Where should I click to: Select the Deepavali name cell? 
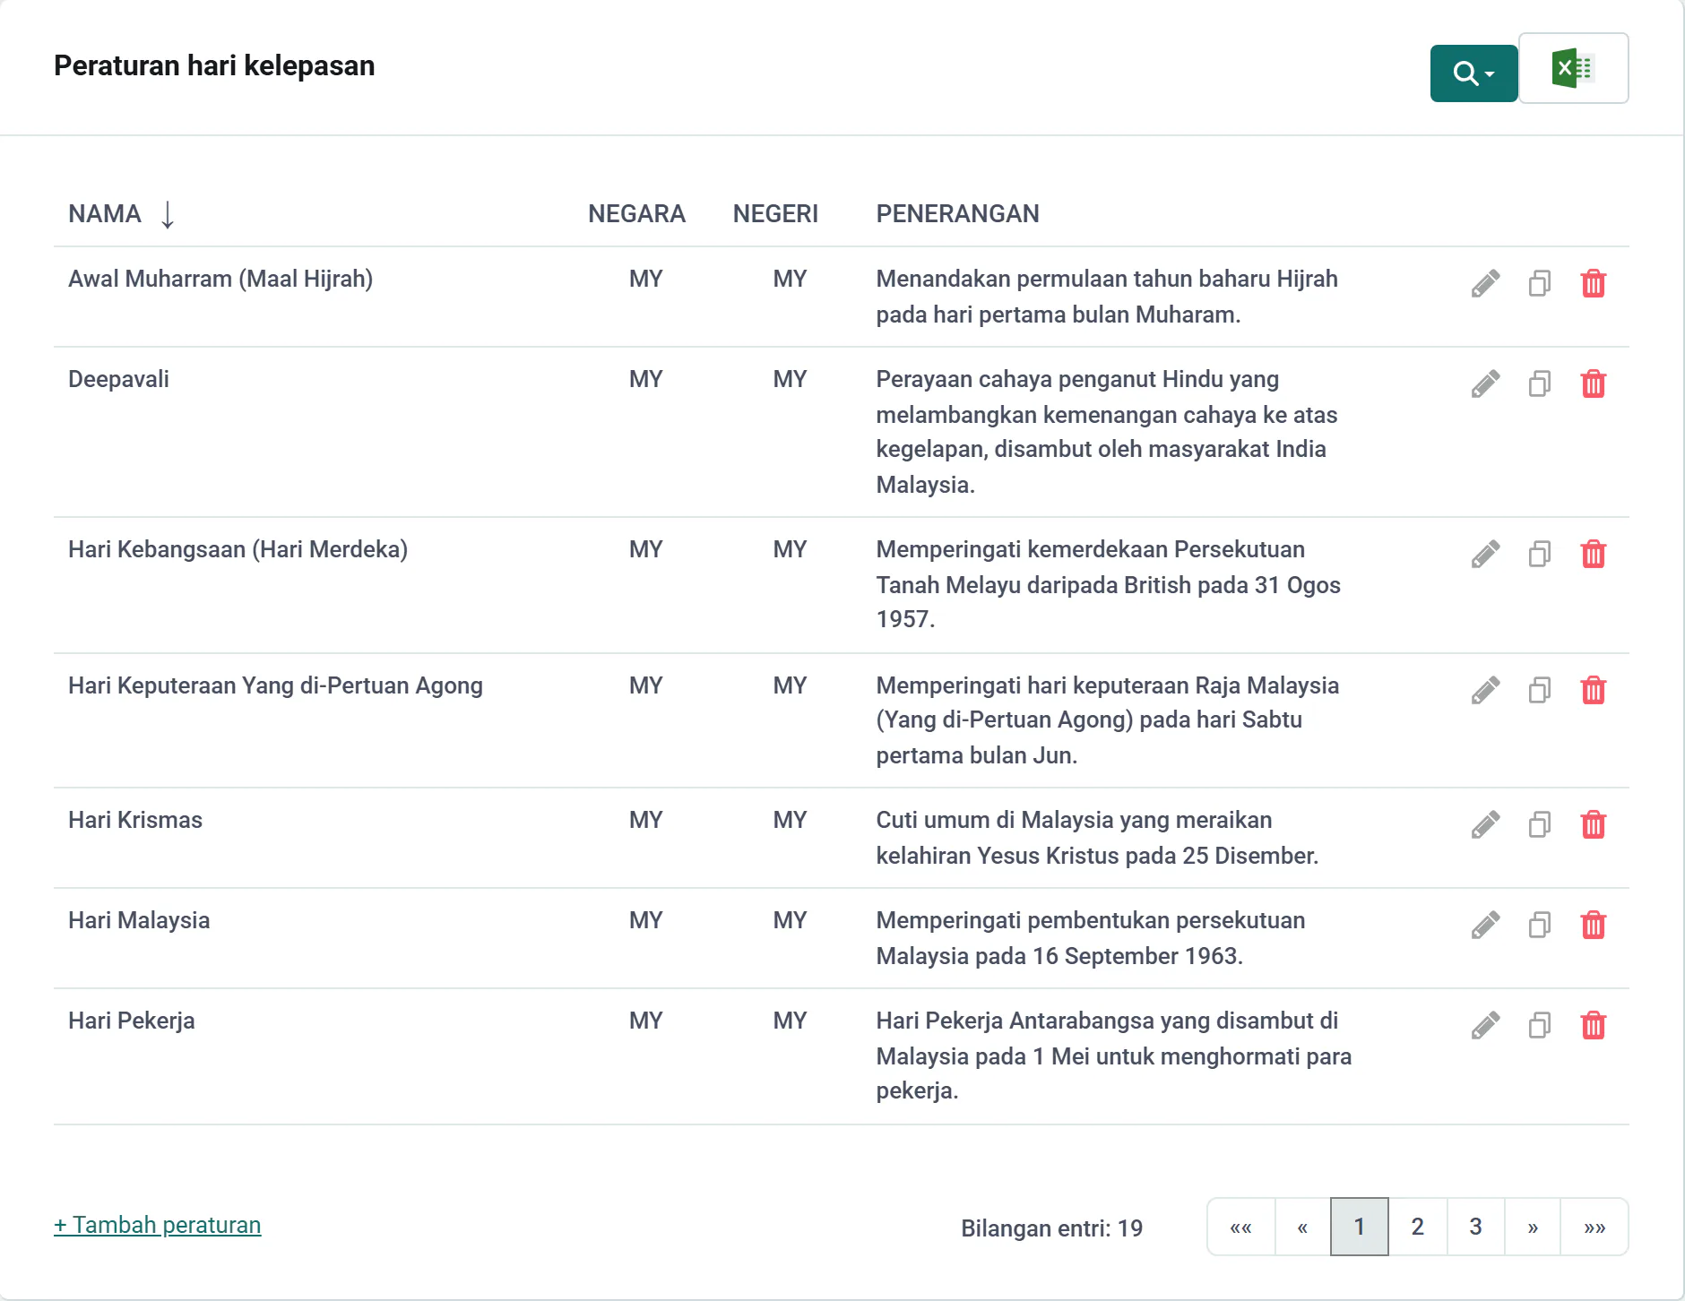click(x=118, y=379)
